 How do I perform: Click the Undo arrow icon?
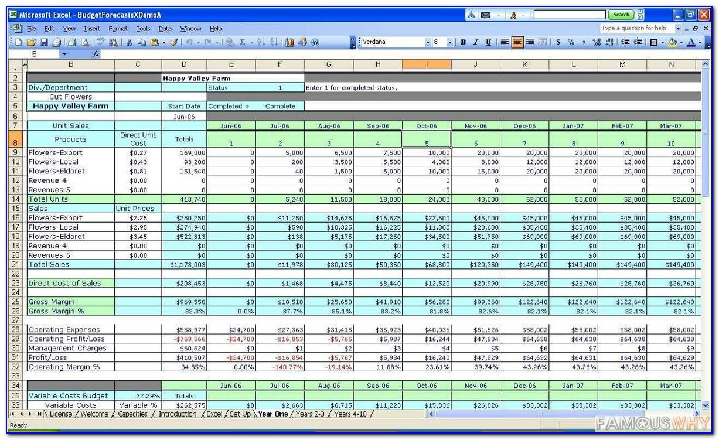(x=189, y=42)
